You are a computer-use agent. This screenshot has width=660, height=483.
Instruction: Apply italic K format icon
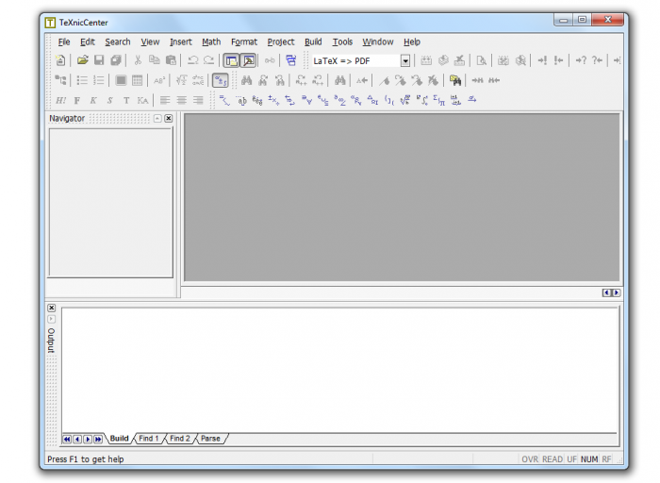pos(93,100)
